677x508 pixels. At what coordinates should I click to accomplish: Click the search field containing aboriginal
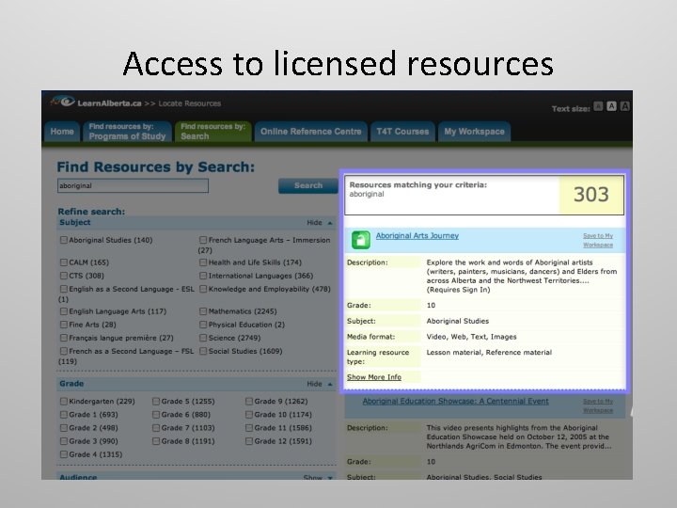[x=133, y=185]
